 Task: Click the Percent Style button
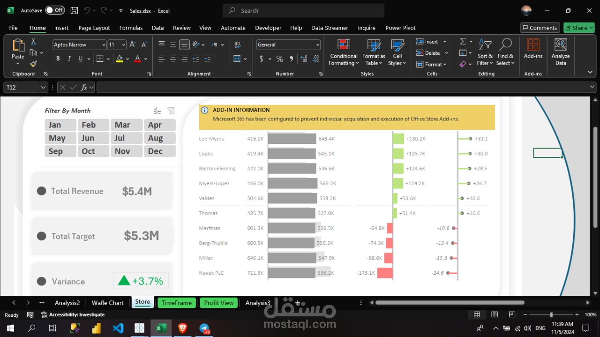[279, 59]
